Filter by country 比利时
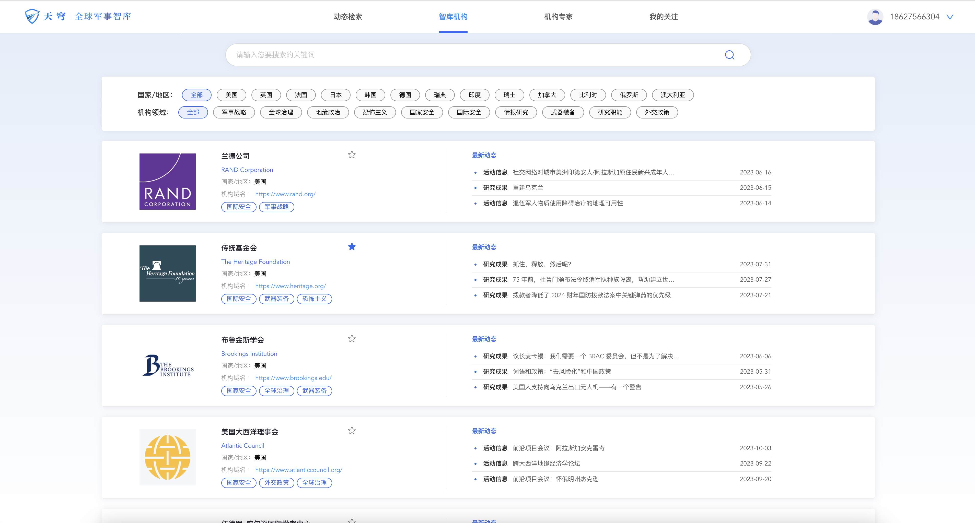Screen dimensions: 975x523 [588, 95]
